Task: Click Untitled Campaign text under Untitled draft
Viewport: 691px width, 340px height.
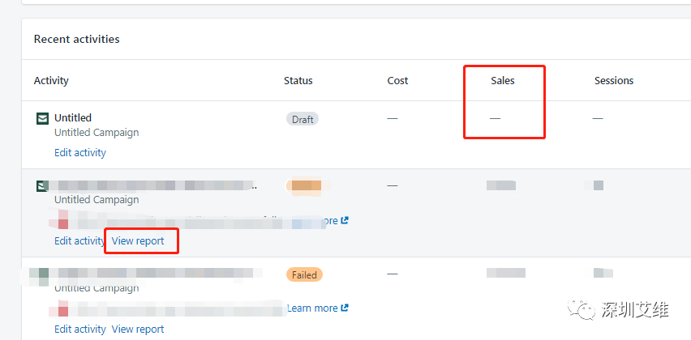Action: (97, 133)
